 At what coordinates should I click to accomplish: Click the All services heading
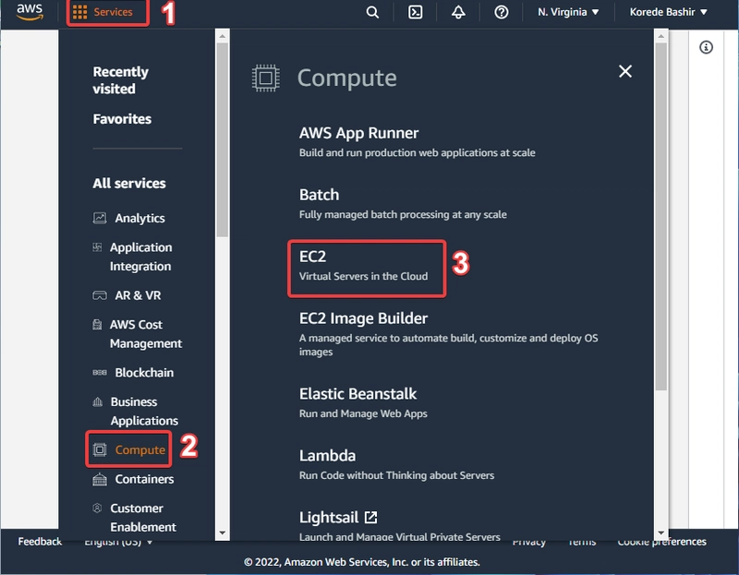click(129, 183)
